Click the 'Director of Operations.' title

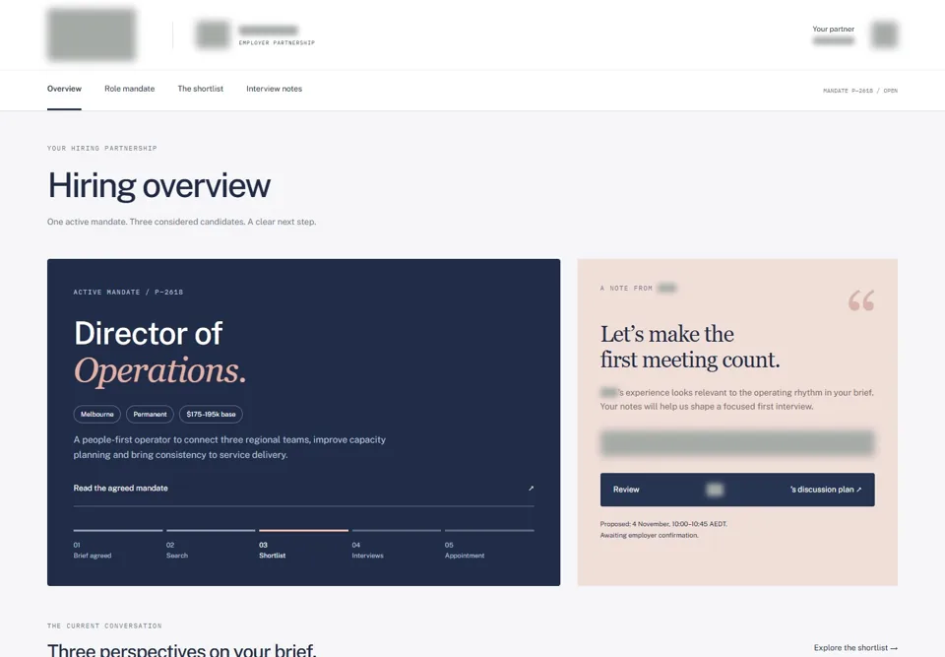point(160,352)
